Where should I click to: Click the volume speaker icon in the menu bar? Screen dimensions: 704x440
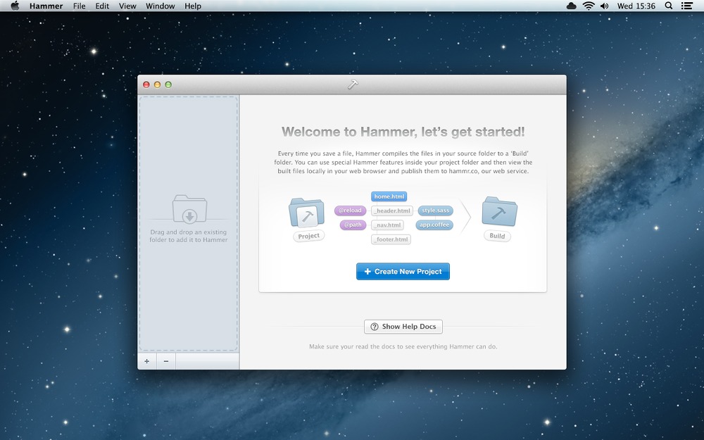click(605, 6)
